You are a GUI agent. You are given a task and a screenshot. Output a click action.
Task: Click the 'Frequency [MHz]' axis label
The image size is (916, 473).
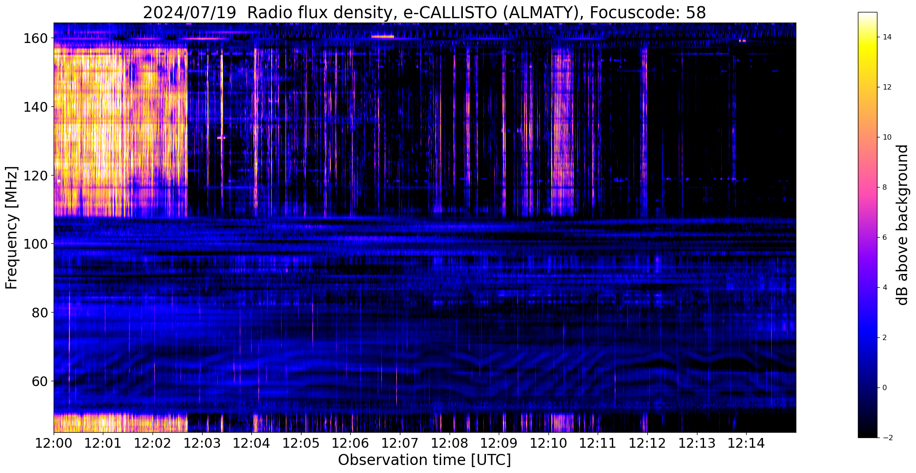(12, 227)
